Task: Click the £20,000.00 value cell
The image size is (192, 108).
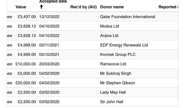Action: pyautogui.click(x=26, y=83)
